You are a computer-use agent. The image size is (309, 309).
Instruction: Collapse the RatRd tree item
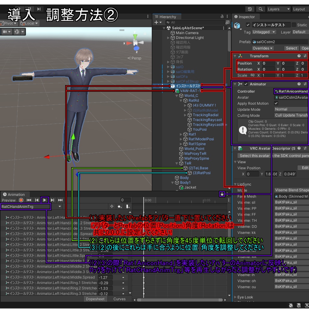(181, 100)
